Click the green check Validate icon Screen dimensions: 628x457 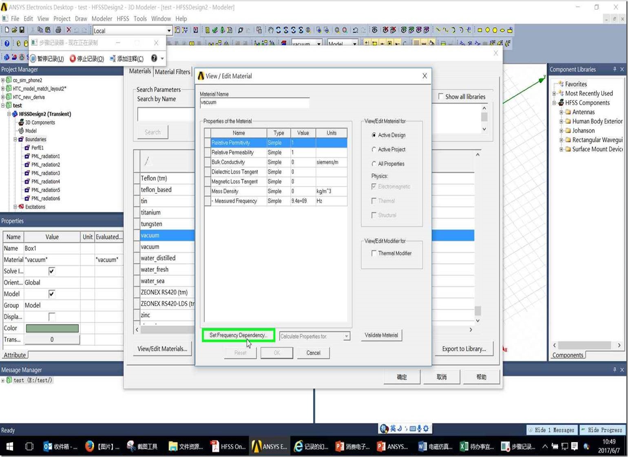(x=214, y=30)
